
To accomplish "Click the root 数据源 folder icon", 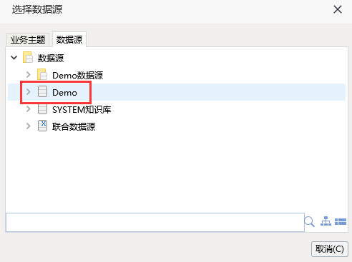I will click(28, 57).
